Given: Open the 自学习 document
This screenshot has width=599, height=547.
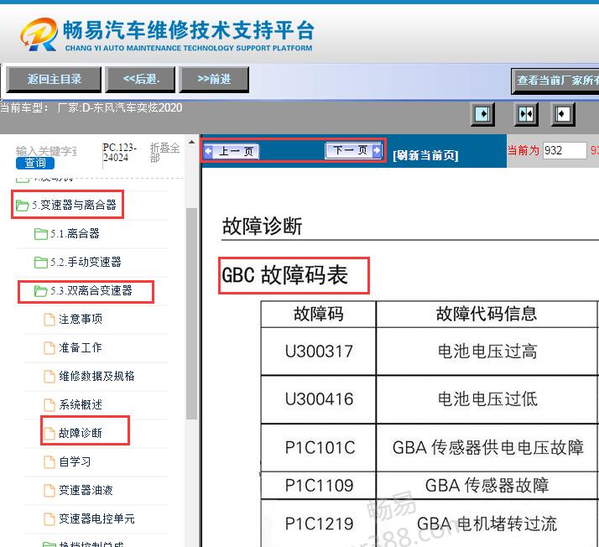Looking at the screenshot, I should point(75,461).
